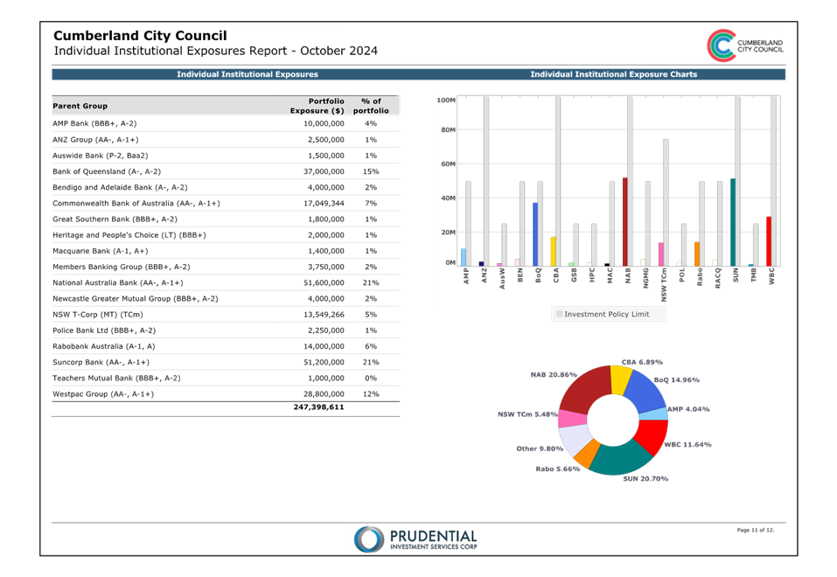Click the teal SUN slice of the donut chart
837x577 pixels.
[x=619, y=458]
